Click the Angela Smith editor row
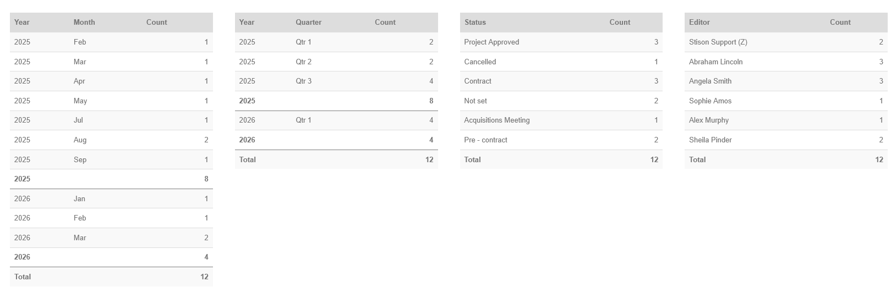This screenshot has height=298, width=891. tap(786, 81)
